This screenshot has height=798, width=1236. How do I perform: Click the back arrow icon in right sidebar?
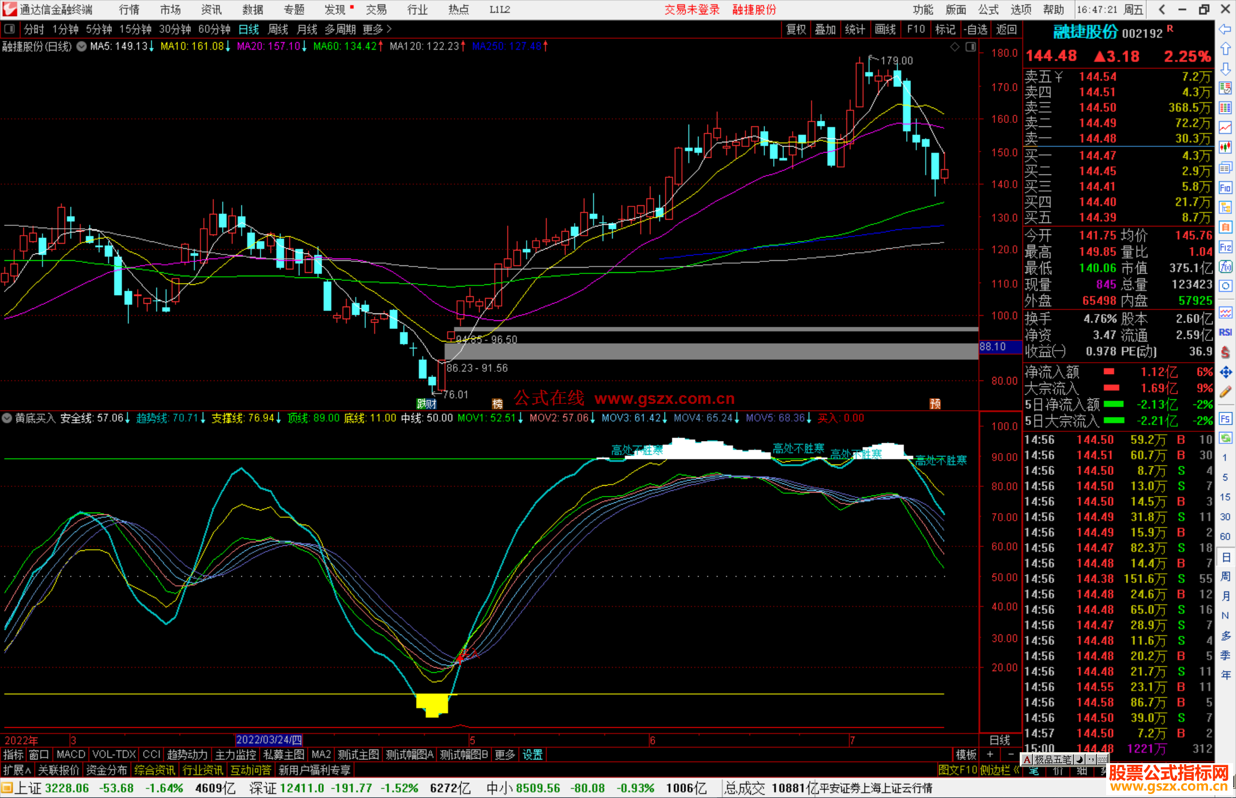click(1225, 29)
